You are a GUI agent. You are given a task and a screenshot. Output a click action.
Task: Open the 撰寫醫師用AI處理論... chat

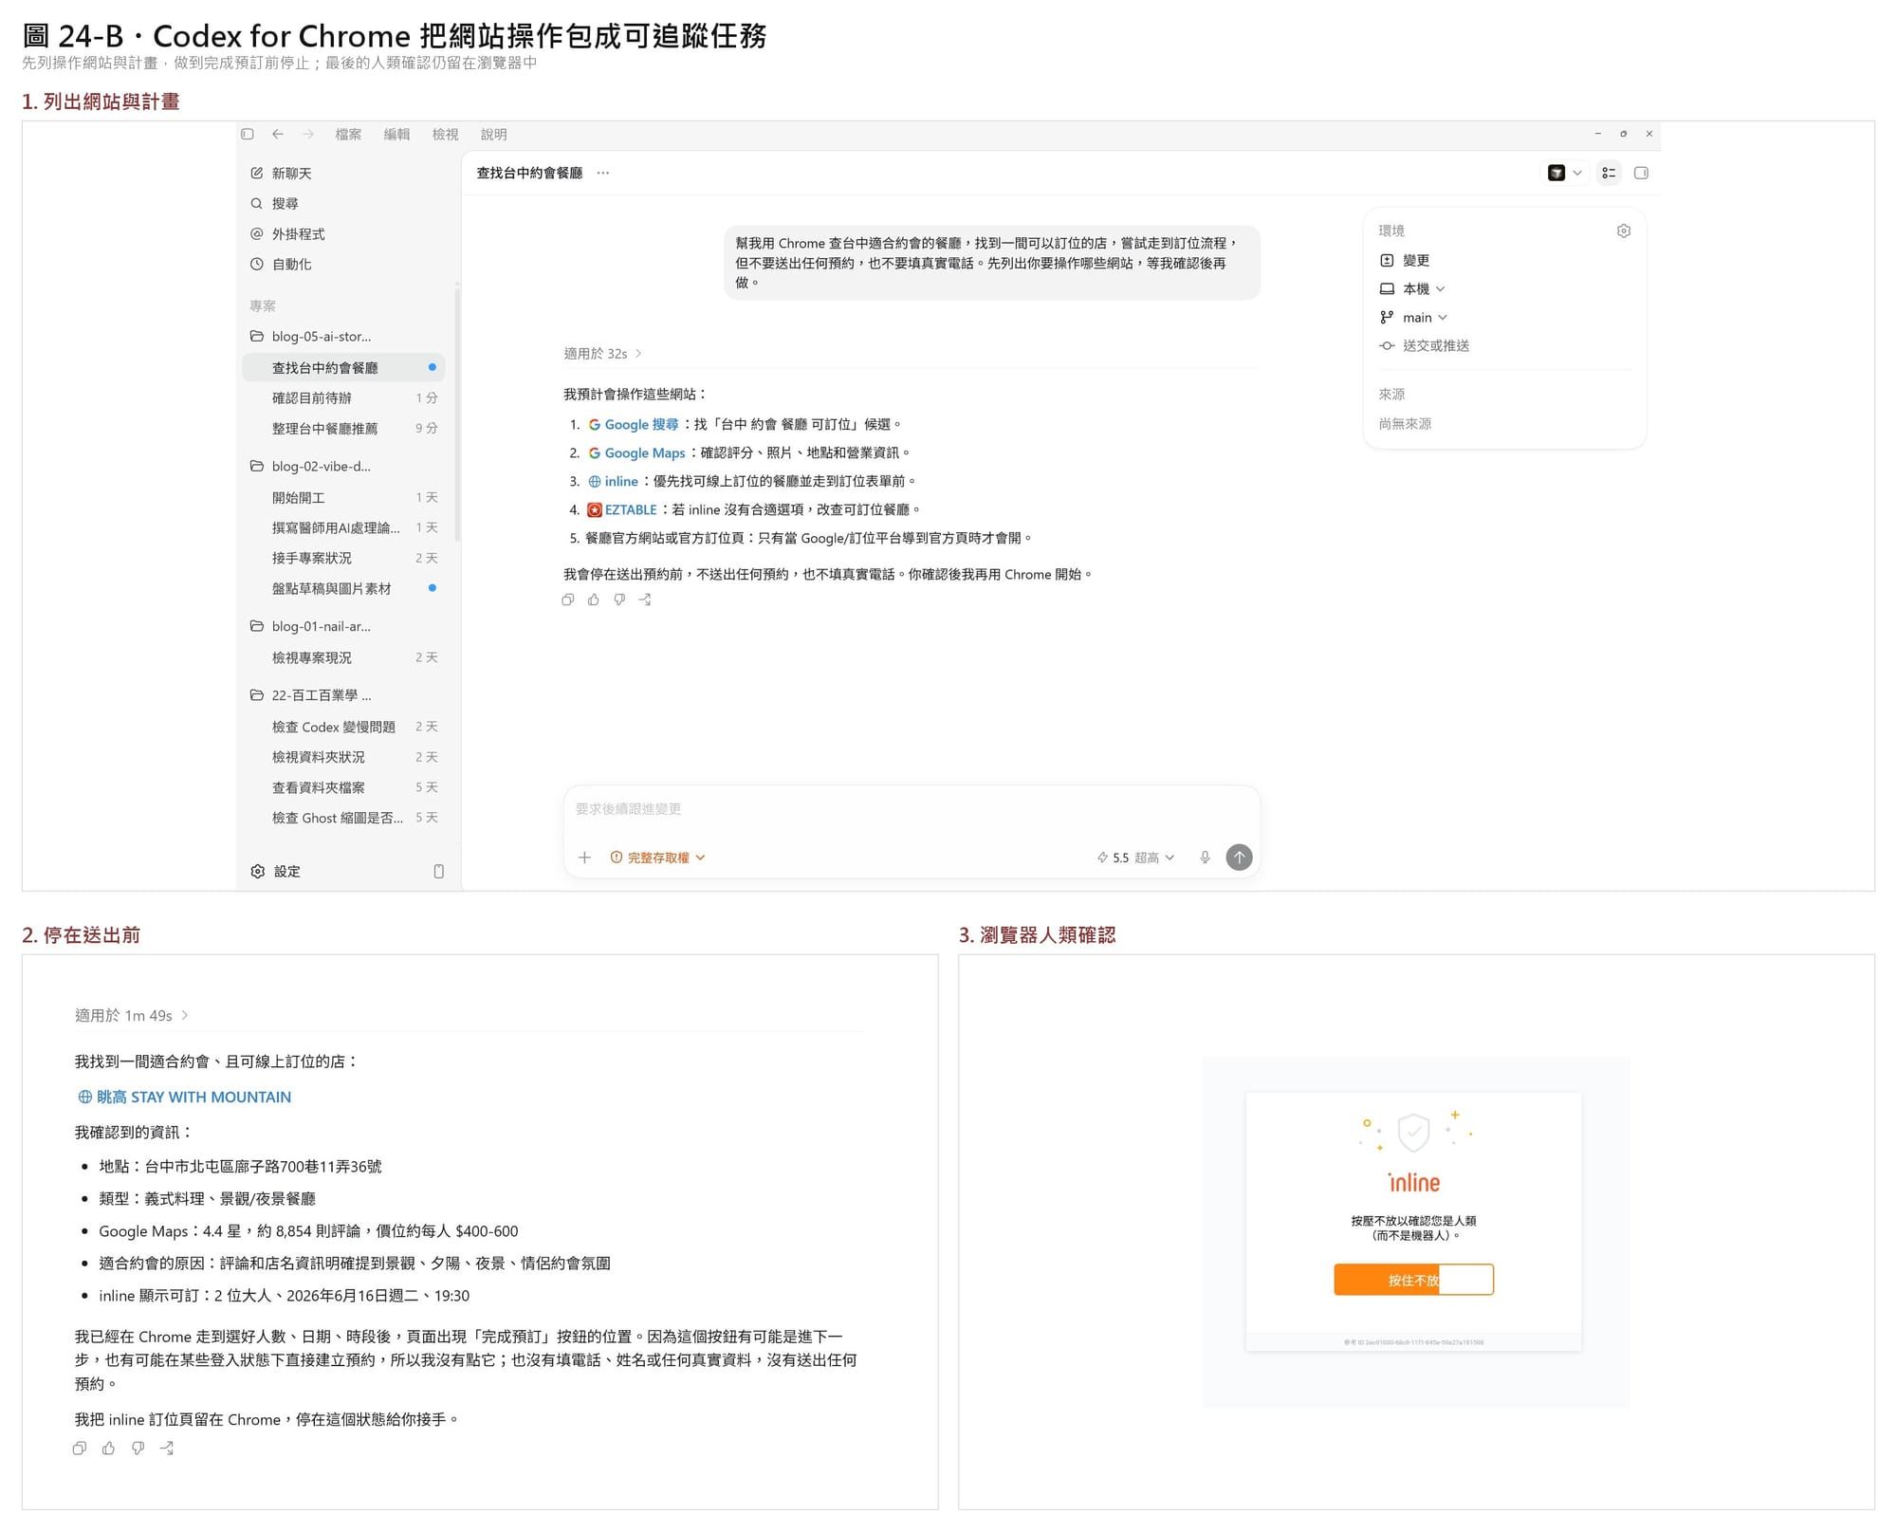[343, 528]
